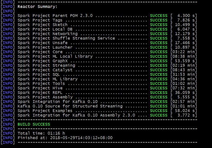
Task: Click the Spark Project Core entry
Action: 40,52
